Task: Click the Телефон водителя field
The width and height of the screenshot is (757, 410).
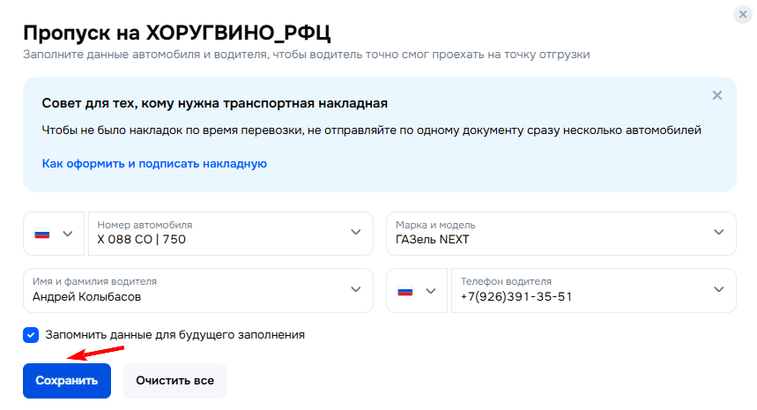Action: [x=594, y=290]
